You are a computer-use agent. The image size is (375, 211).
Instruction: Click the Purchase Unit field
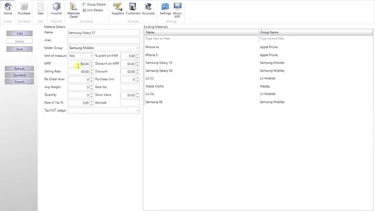coord(128,79)
